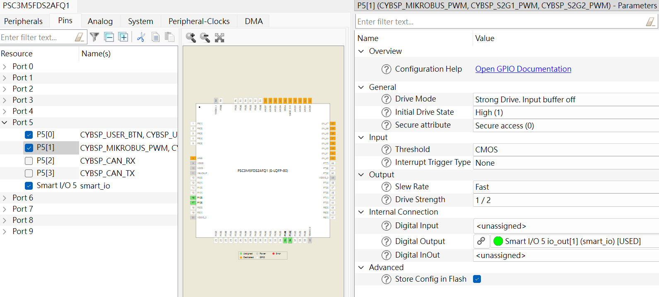The image size is (659, 297).
Task: Click the Help icon next to Slew Rate
Action: coord(386,187)
